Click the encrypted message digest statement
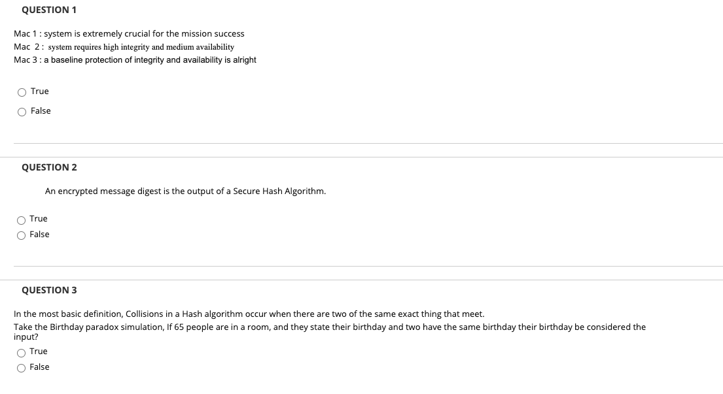This screenshot has height=394, width=723. (x=185, y=191)
